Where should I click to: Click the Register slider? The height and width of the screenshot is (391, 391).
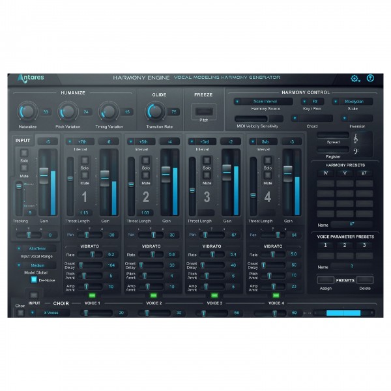333,149
